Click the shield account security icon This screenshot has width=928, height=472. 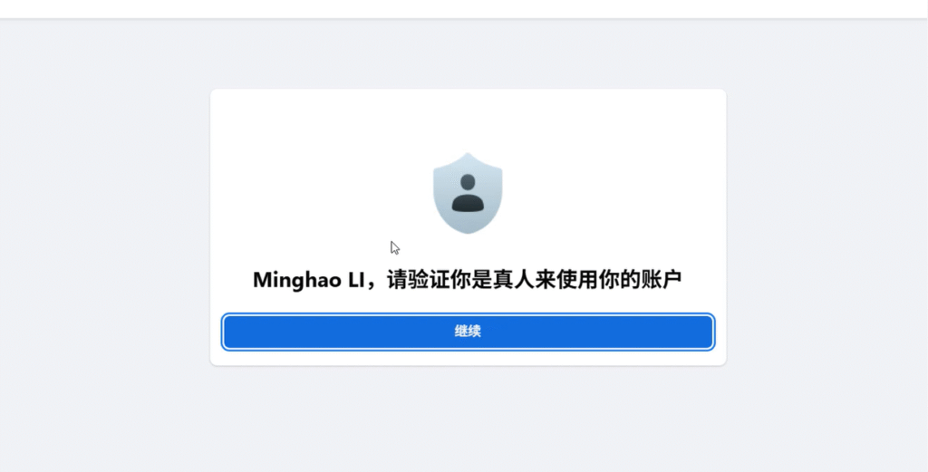tap(468, 193)
